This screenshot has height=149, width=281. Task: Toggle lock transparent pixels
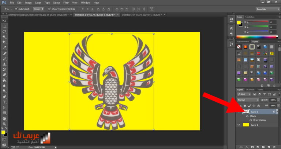[x=245, y=106]
